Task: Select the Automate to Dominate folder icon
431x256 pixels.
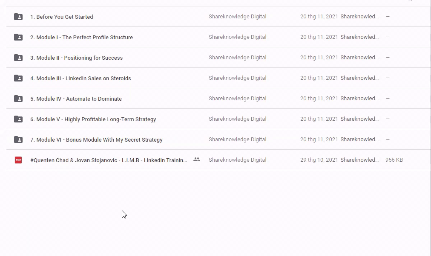Action: pyautogui.click(x=18, y=99)
